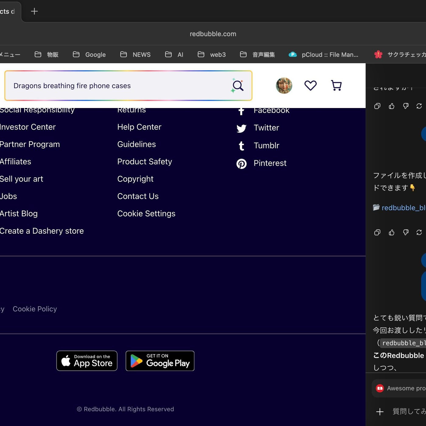Open the Investor Center link
The image size is (426, 426).
[x=27, y=127]
